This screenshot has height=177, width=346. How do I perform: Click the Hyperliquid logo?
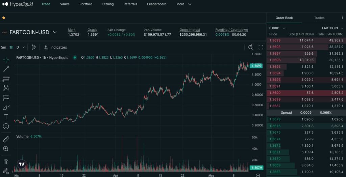[18, 4]
